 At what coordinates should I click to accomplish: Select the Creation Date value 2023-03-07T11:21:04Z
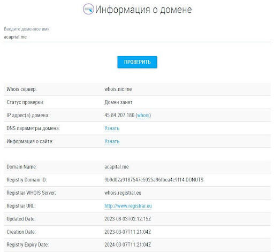128,232
